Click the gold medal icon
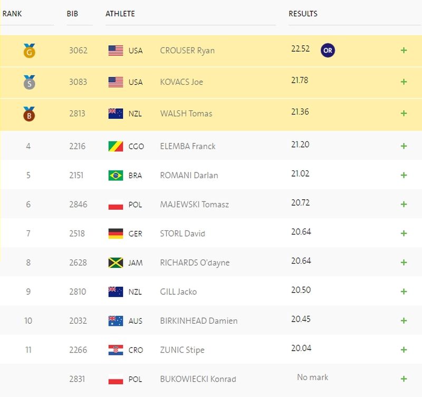Screen dimensions: 422x397 (x=29, y=51)
